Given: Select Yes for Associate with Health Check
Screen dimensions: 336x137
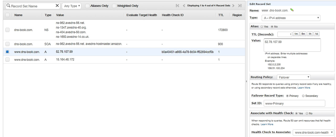Looking at the screenshot, I should (297, 113).
